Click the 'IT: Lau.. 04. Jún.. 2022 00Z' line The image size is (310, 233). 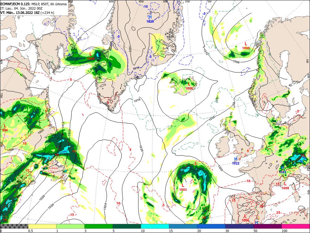coord(21,8)
